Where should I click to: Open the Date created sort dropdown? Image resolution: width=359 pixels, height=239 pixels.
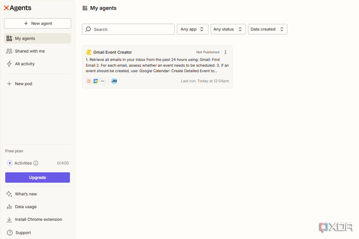[x=267, y=29]
